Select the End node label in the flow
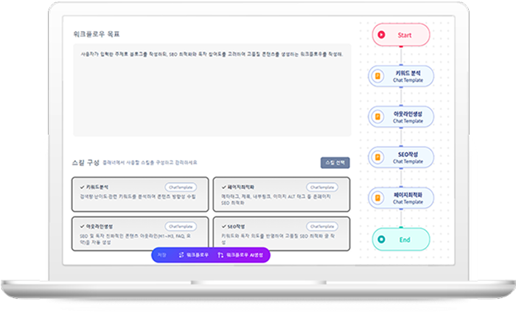This screenshot has width=516, height=312. pos(405,240)
